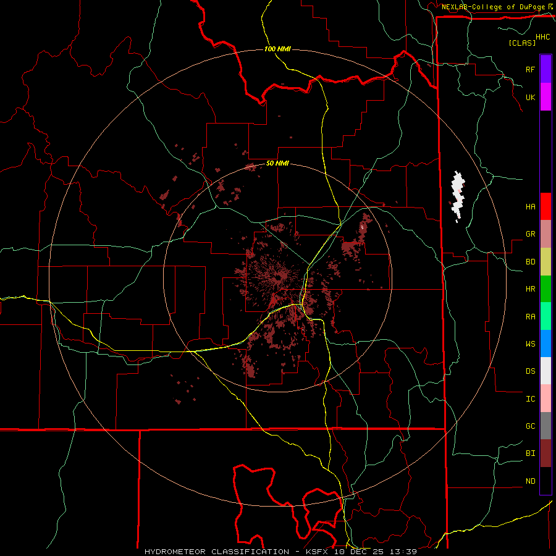
Task: Click the IC pink legend swatch
Action: click(x=545, y=398)
